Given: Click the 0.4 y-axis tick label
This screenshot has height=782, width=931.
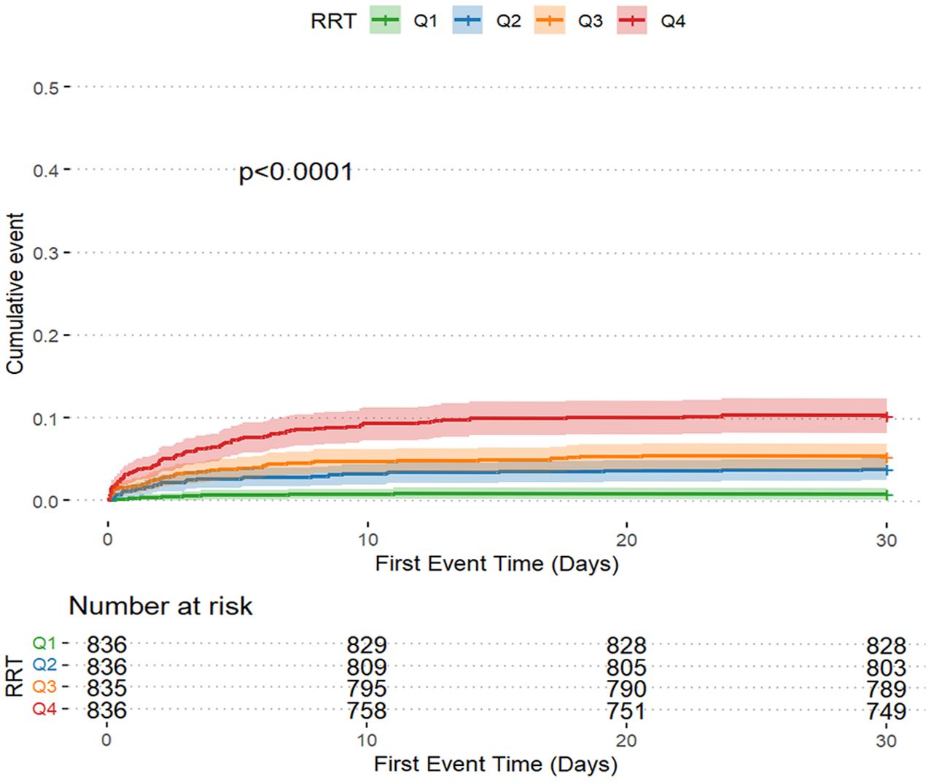Looking at the screenshot, I should [x=45, y=171].
